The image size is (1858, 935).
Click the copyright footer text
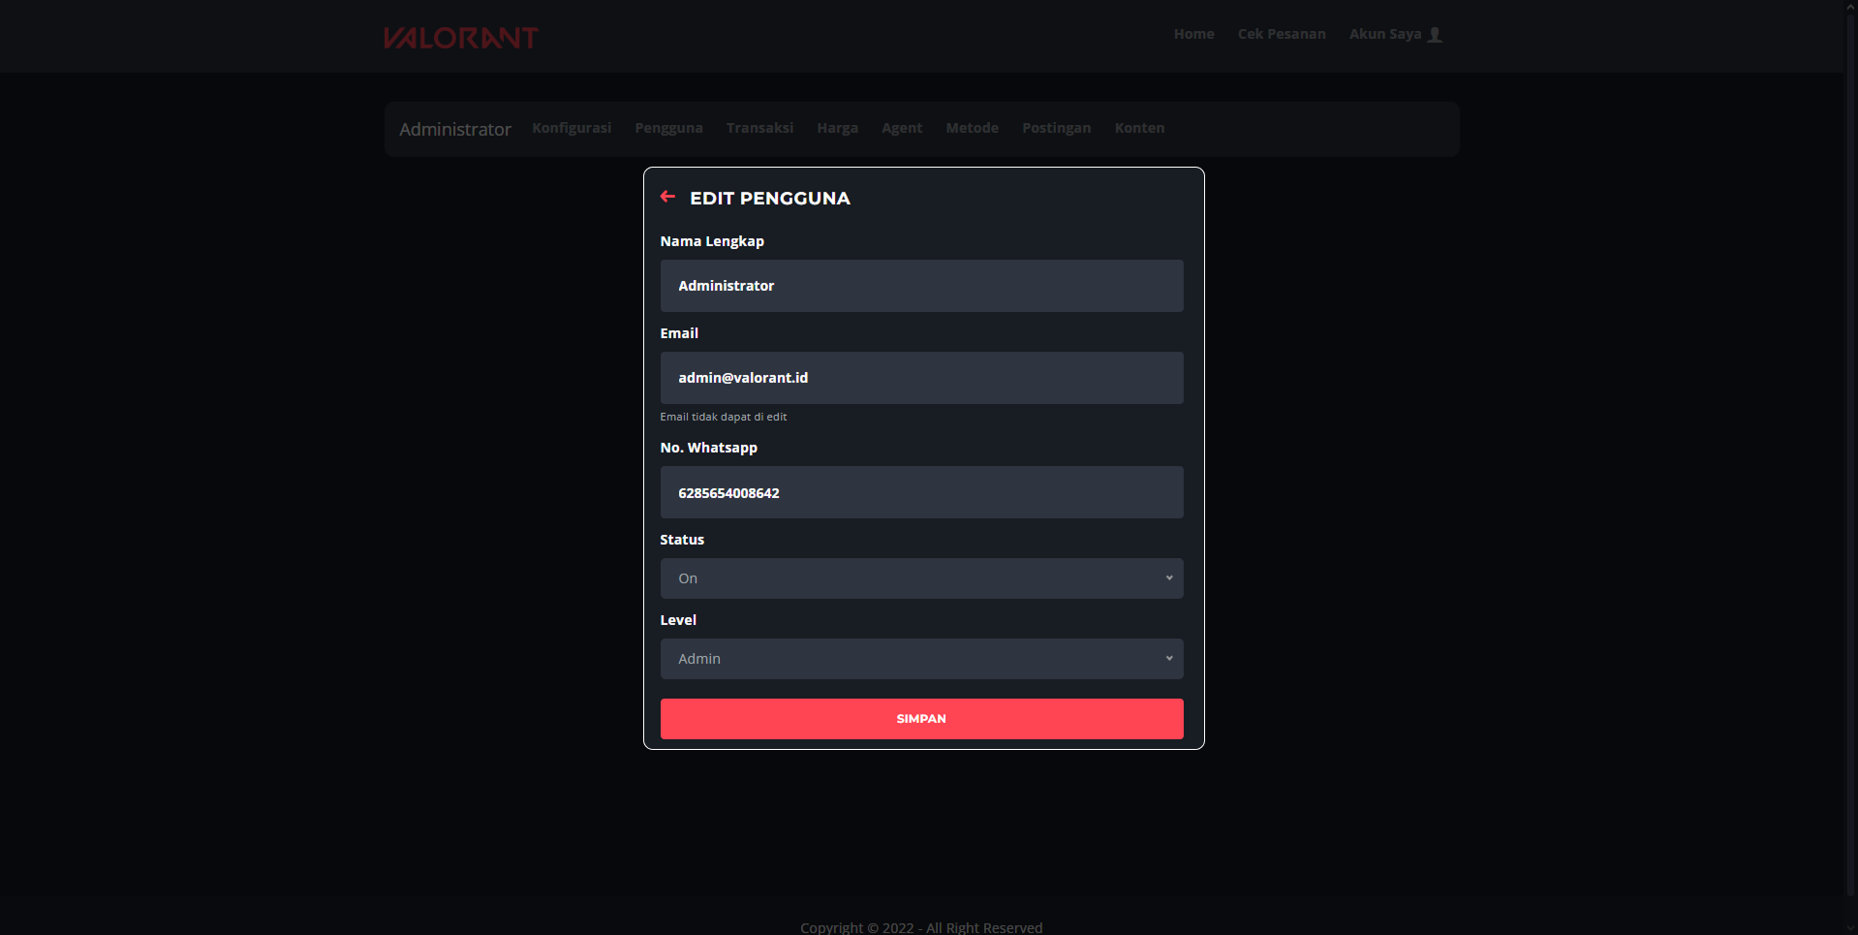point(921,927)
